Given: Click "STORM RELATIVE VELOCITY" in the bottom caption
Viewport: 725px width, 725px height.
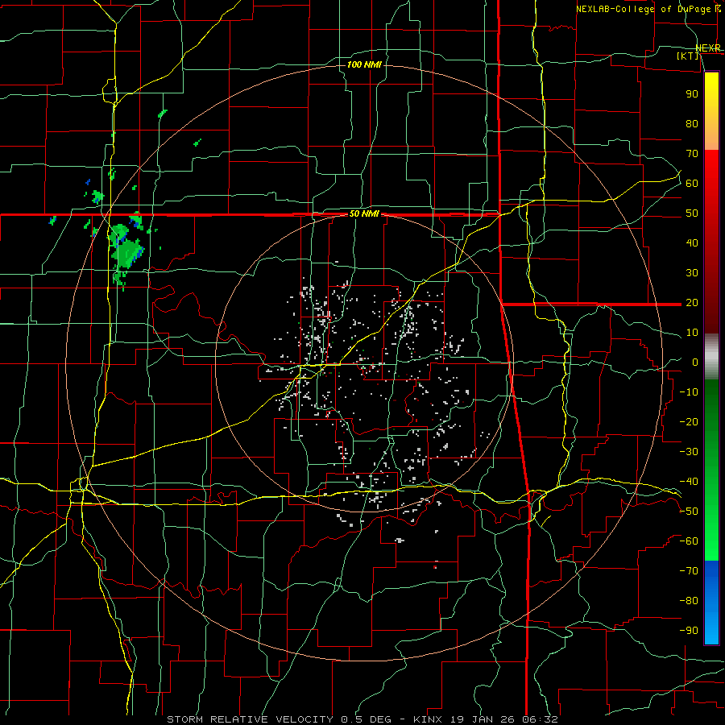Looking at the screenshot, I should (x=250, y=719).
